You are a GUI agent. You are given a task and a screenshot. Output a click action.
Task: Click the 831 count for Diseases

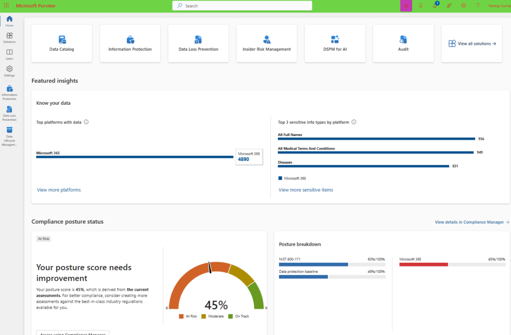pos(455,166)
